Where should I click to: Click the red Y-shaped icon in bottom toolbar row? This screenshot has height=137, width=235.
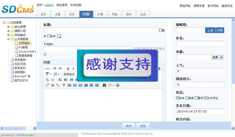(64, 85)
